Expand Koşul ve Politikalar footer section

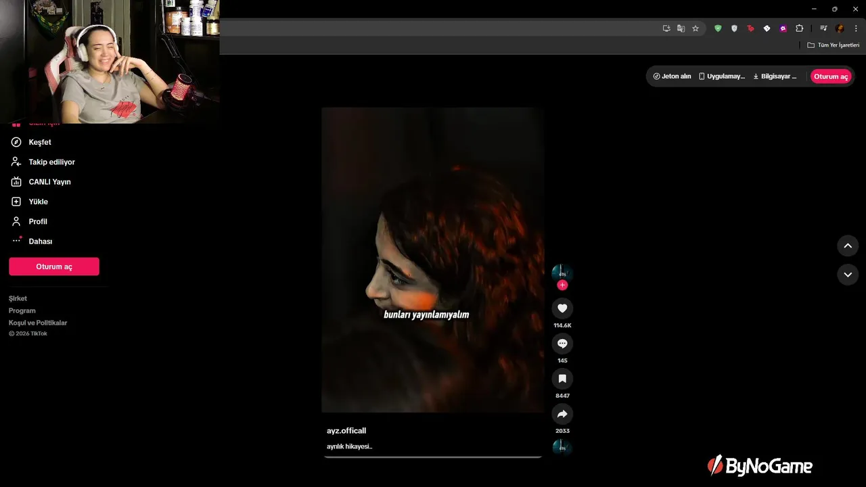tap(38, 323)
